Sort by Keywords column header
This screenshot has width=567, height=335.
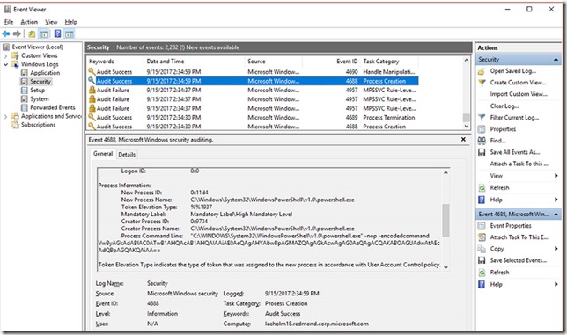coord(115,62)
